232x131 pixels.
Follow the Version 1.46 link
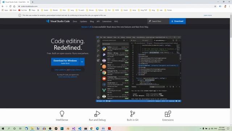[87, 27]
